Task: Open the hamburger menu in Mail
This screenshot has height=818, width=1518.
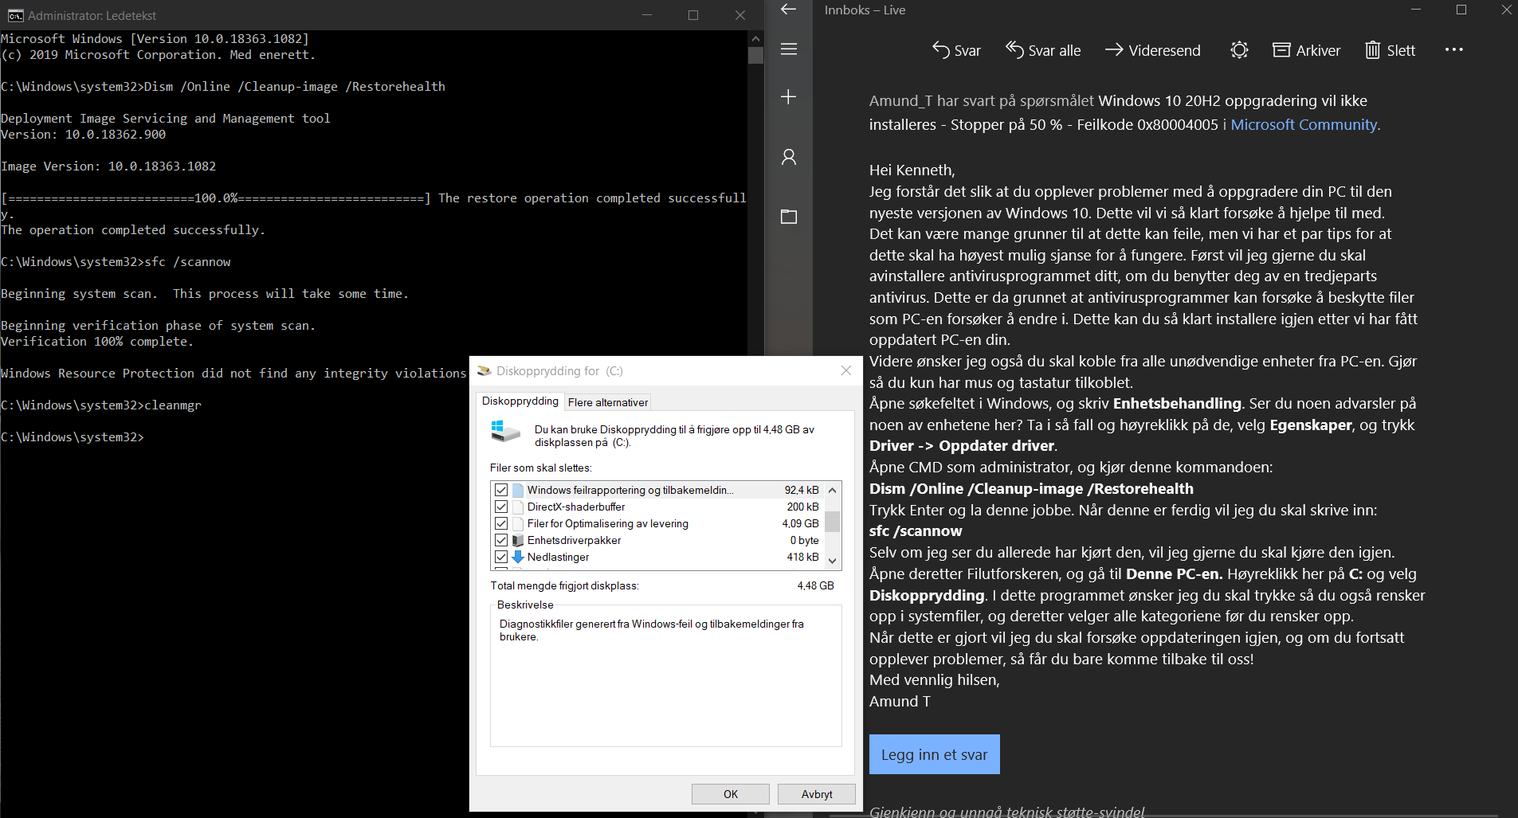Action: tap(789, 49)
